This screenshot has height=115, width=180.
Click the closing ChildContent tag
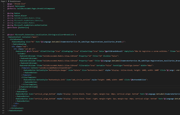(17, 108)
